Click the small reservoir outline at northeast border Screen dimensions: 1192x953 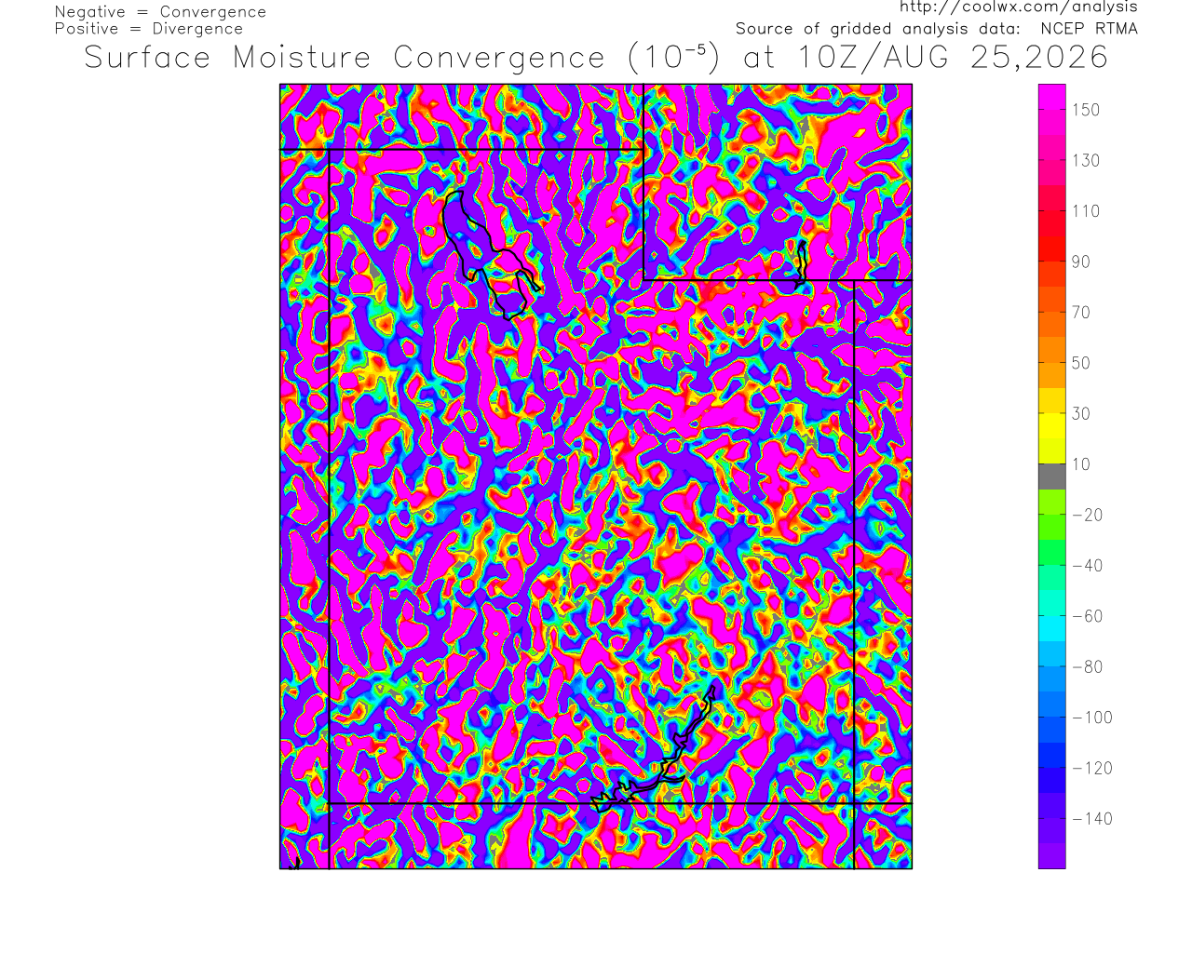click(x=801, y=262)
